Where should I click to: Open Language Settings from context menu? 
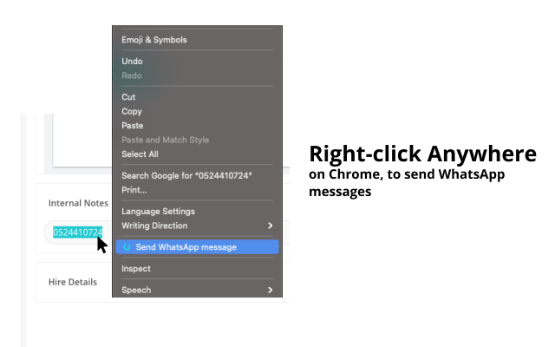coord(158,211)
